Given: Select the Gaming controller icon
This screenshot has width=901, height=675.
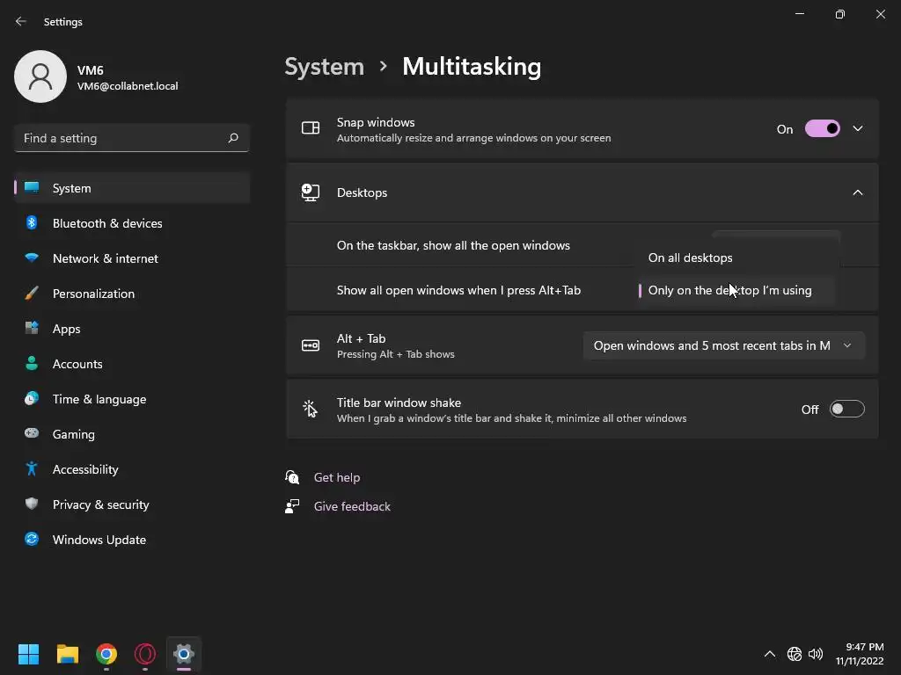Looking at the screenshot, I should [32, 434].
